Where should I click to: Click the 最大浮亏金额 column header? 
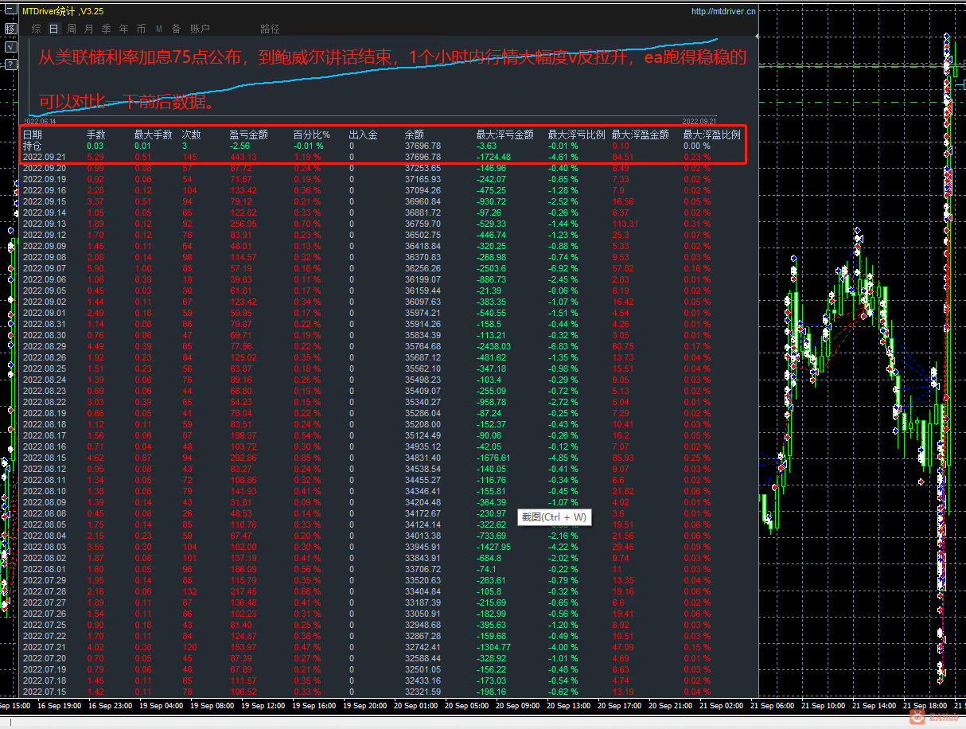(x=504, y=135)
